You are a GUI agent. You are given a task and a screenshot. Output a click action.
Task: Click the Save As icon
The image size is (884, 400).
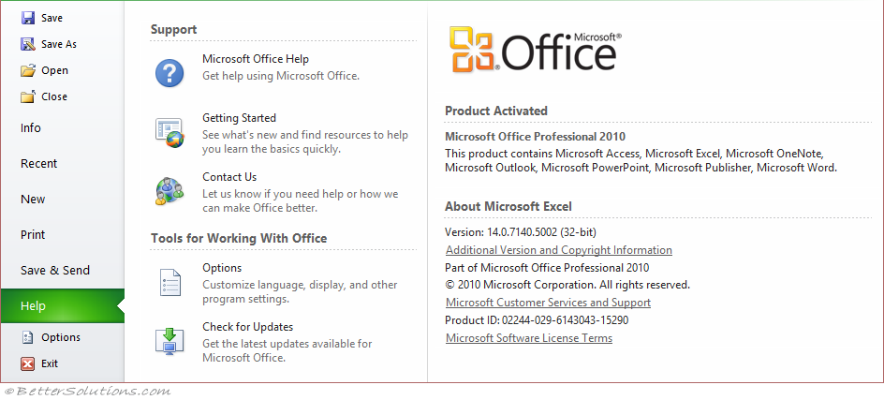tap(28, 44)
